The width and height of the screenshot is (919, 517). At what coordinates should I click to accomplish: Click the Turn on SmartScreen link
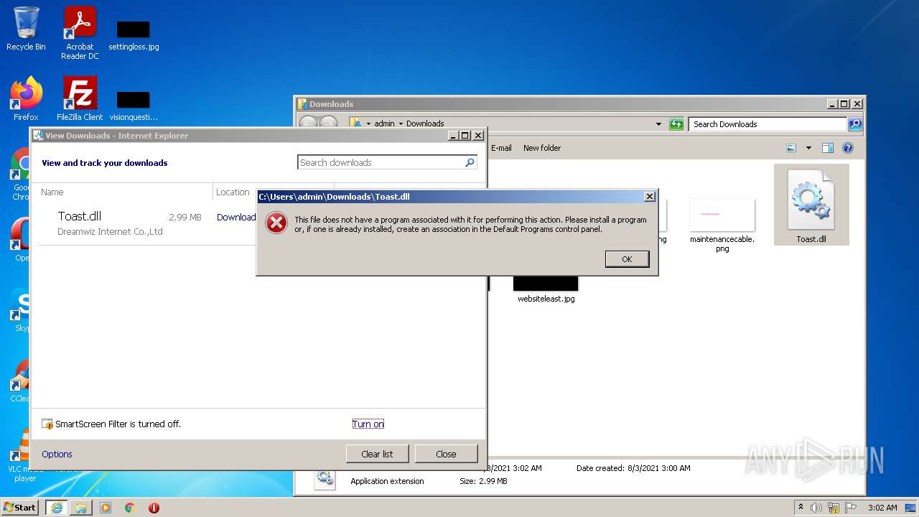[368, 424]
